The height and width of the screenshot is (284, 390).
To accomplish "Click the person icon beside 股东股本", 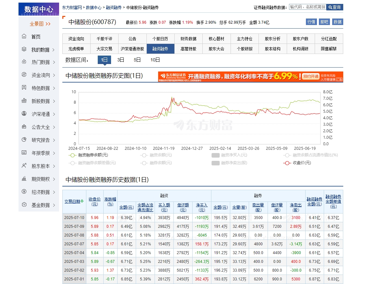I will [x=24, y=166].
